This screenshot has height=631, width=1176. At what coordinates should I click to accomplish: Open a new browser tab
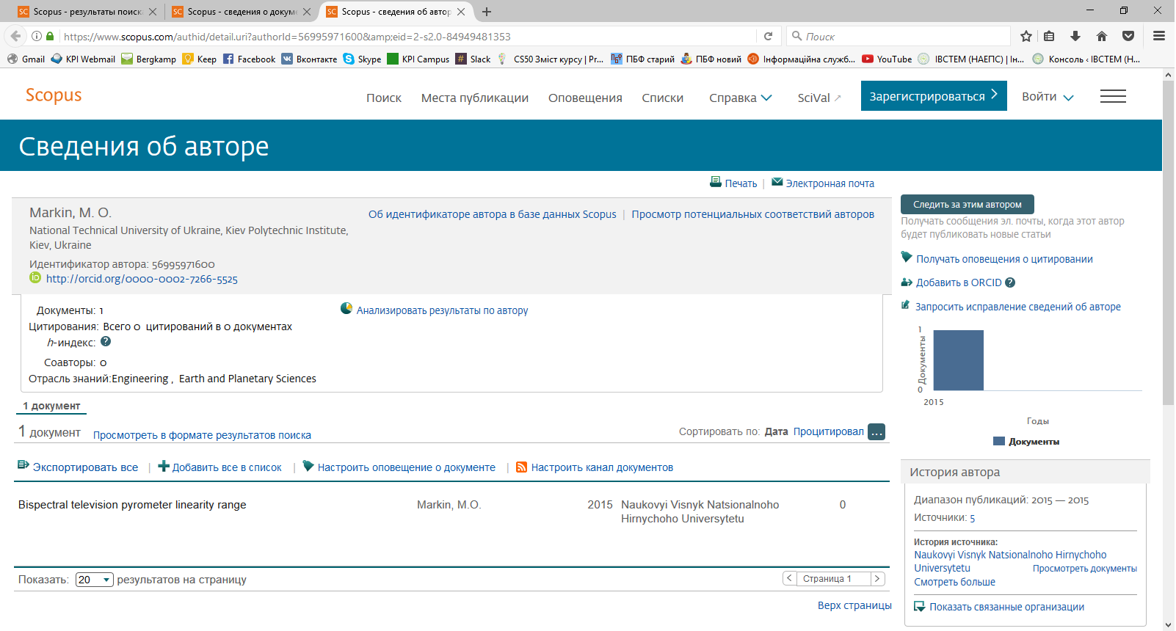point(486,12)
